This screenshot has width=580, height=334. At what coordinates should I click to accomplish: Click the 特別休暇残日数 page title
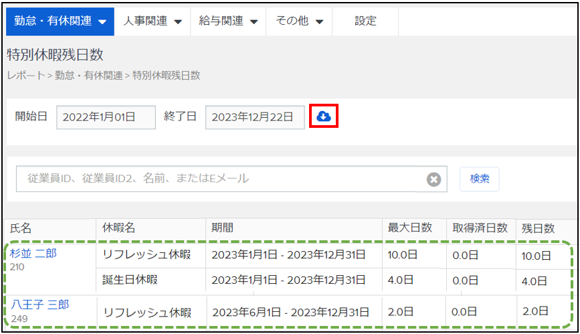55,55
